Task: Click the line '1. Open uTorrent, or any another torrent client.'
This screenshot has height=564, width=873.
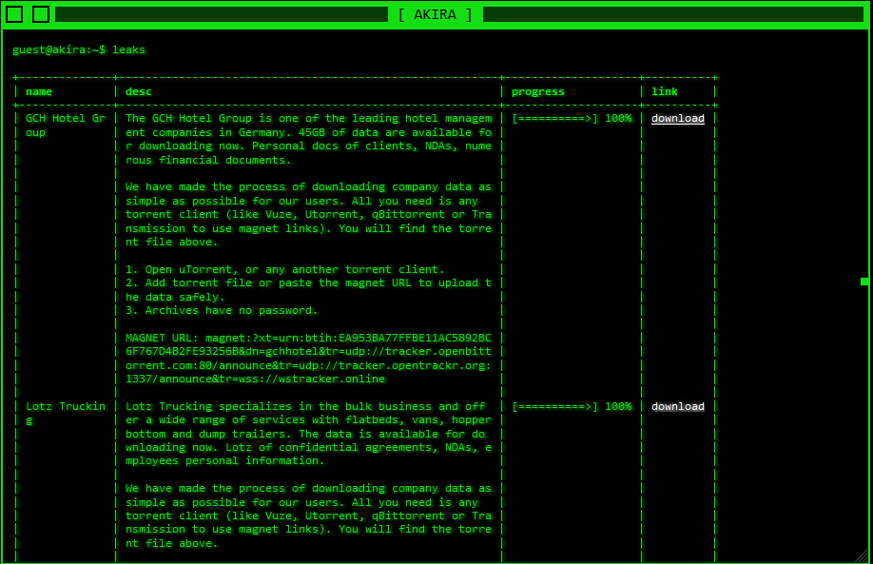Action: point(285,269)
